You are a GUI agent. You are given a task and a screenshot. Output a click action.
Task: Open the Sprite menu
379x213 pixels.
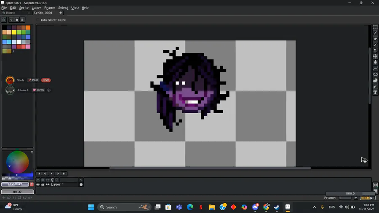point(24,8)
